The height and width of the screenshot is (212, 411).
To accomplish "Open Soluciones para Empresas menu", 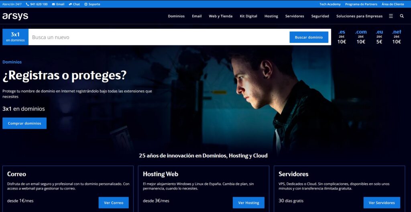I will click(x=359, y=16).
